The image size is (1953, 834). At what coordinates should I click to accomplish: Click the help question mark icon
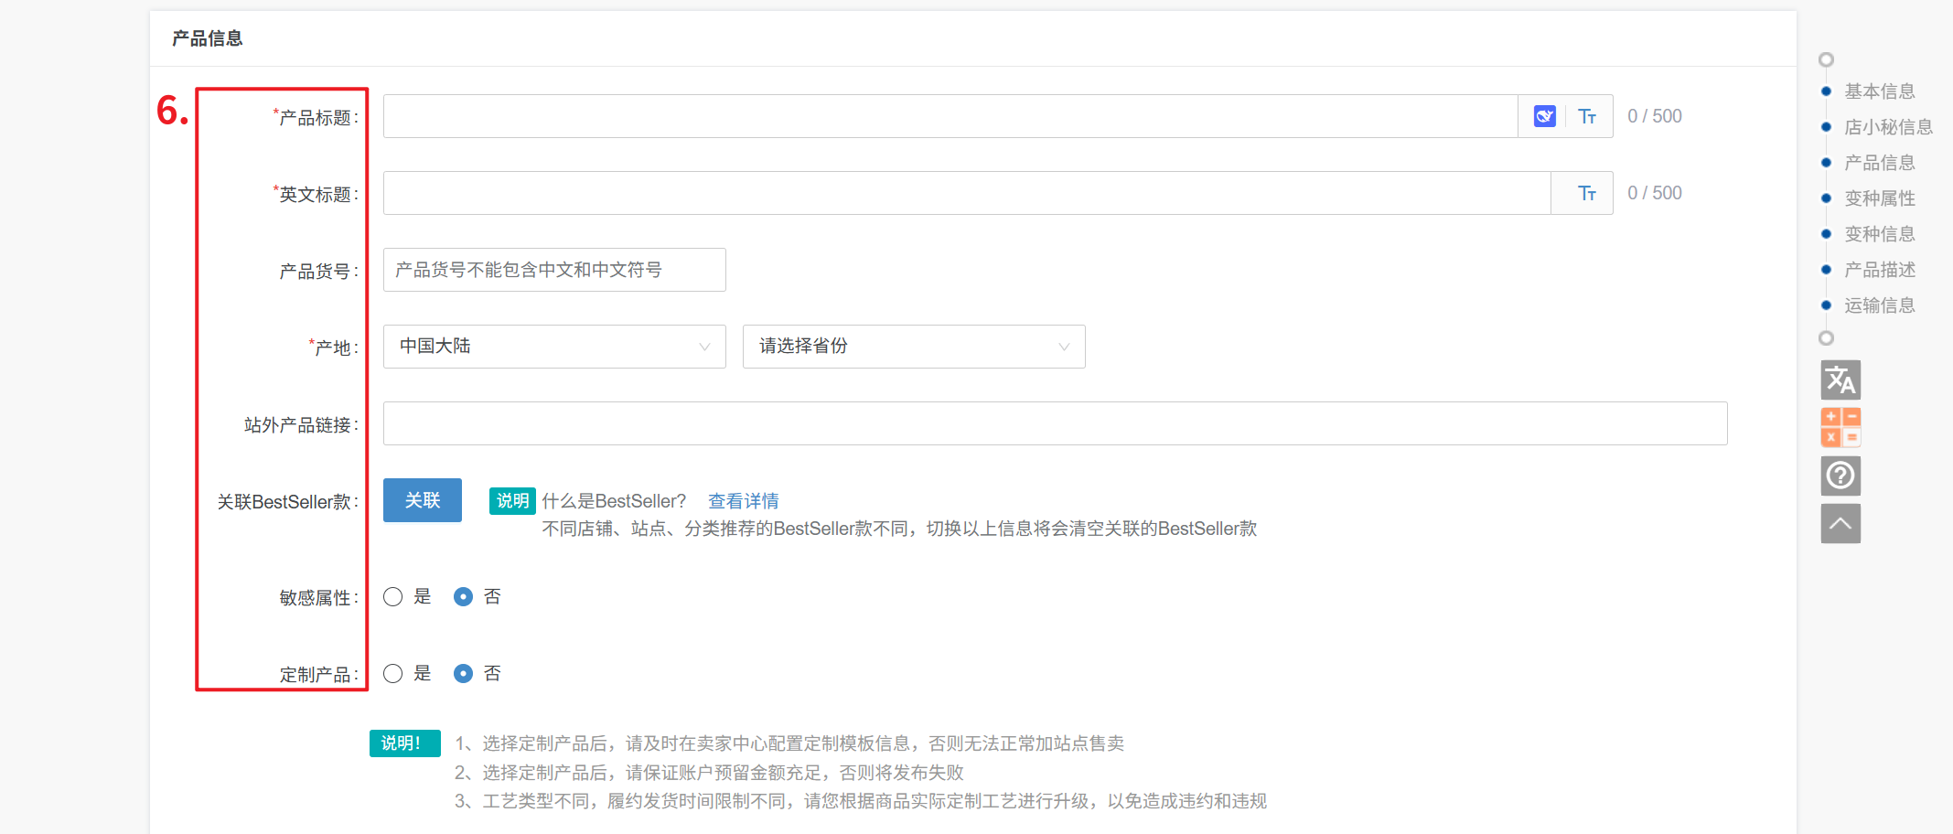pos(1840,476)
